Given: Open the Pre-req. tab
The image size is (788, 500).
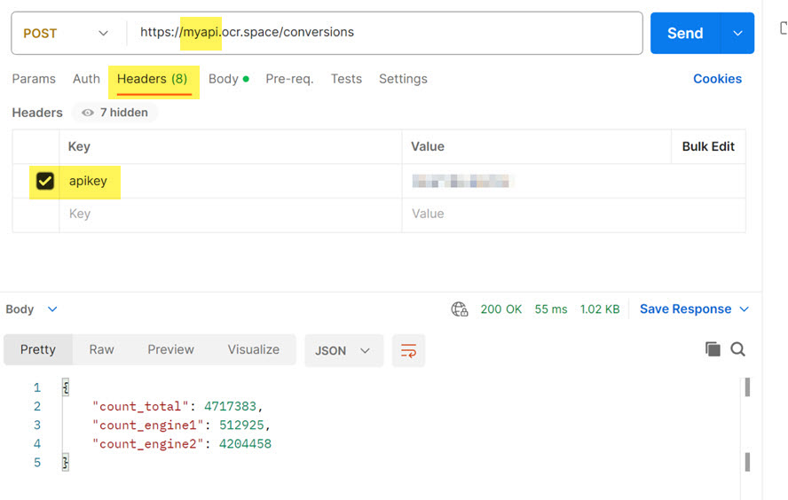Looking at the screenshot, I should [x=289, y=79].
